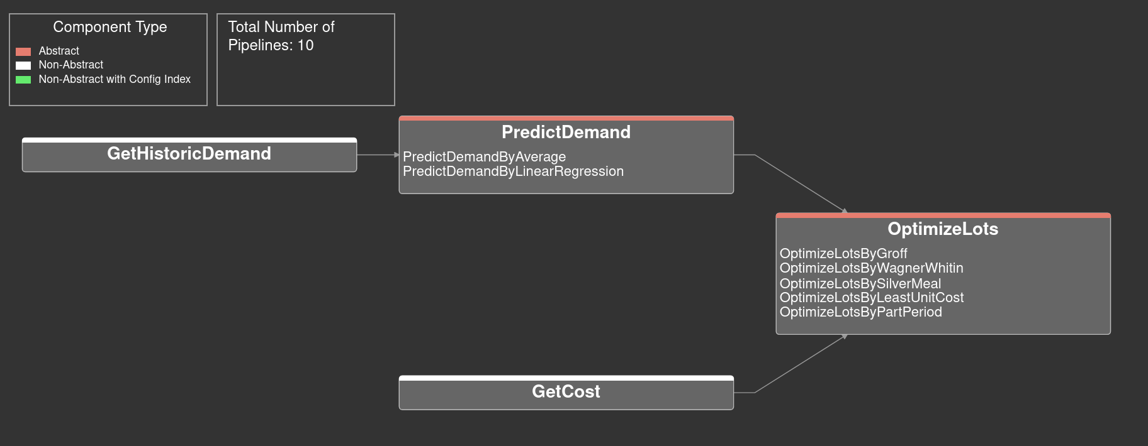The height and width of the screenshot is (446, 1148).
Task: Click the arrowhead entering PredictDemand node
Action: point(397,155)
